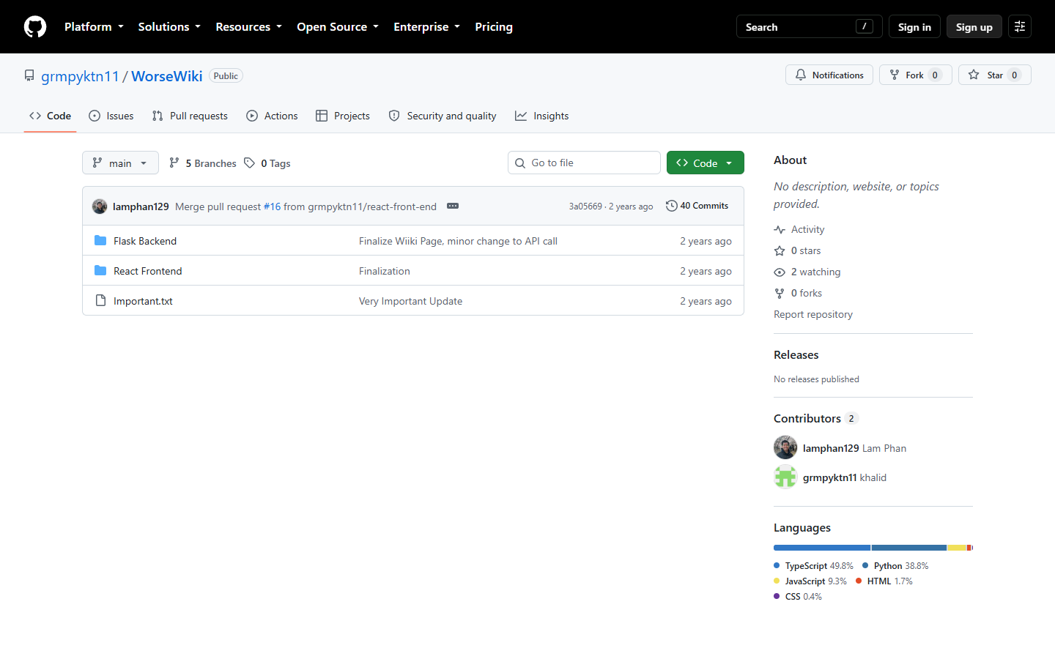The height and width of the screenshot is (659, 1055).
Task: Click the TypeScript segment of the language bar
Action: click(822, 548)
